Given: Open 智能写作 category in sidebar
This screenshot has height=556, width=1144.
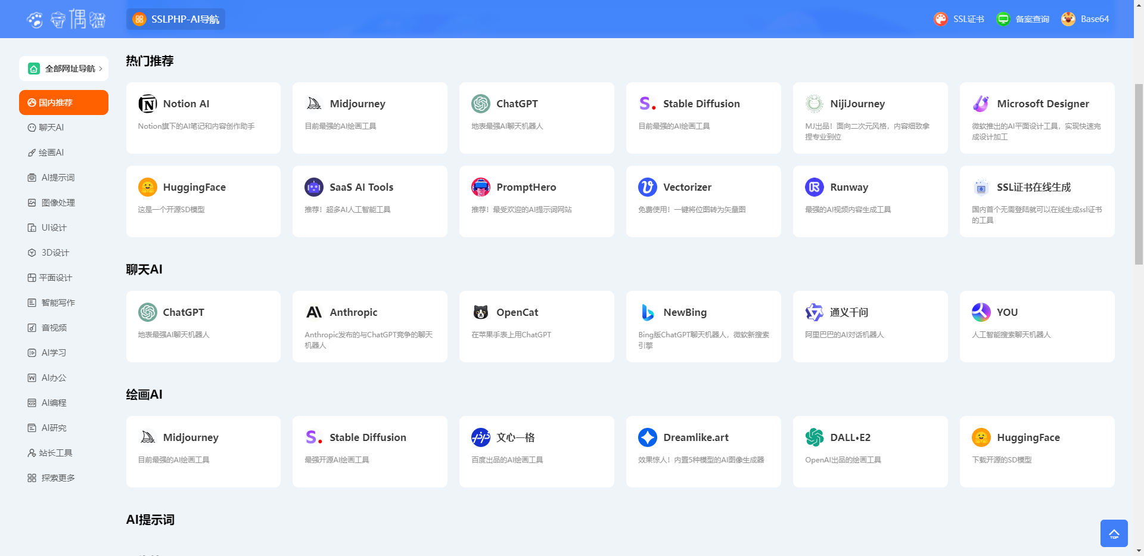Looking at the screenshot, I should click(64, 303).
